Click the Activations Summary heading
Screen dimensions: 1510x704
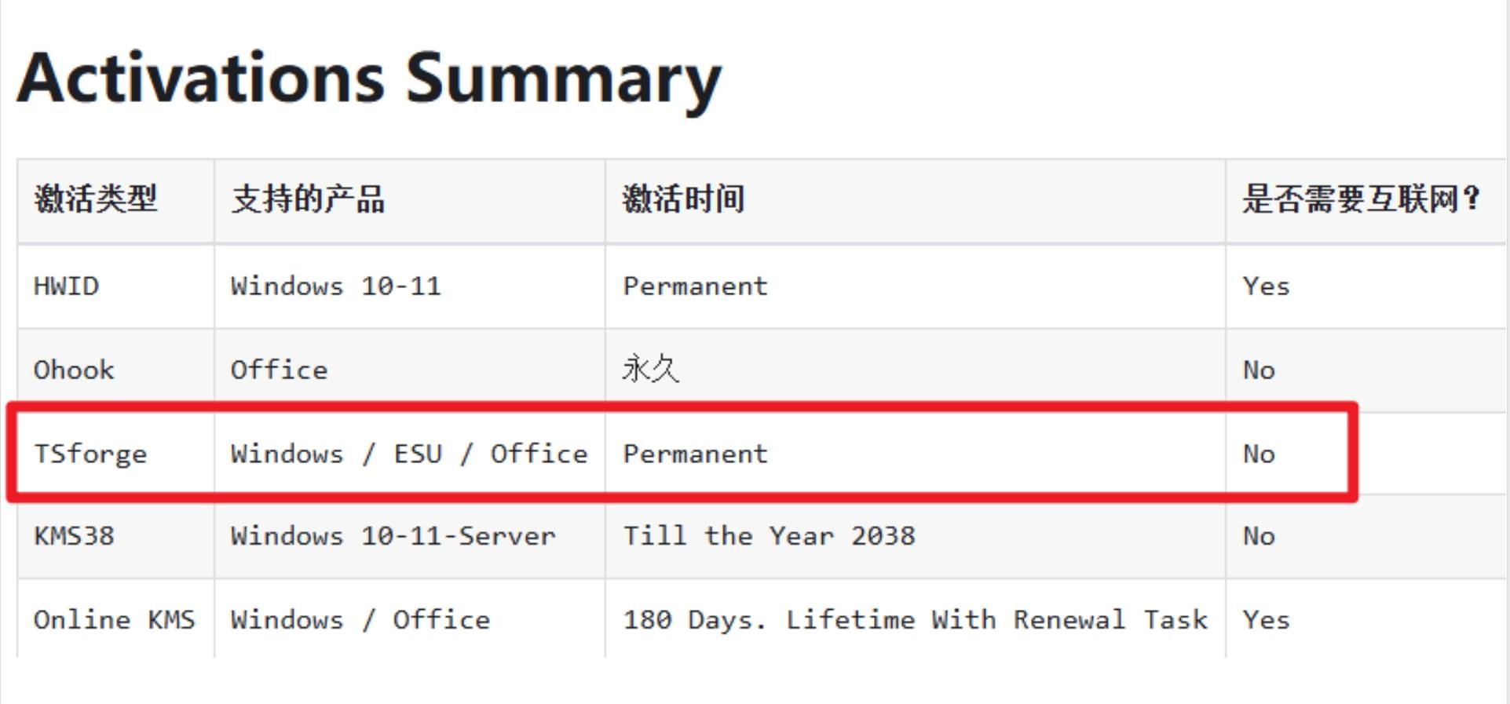tap(369, 78)
